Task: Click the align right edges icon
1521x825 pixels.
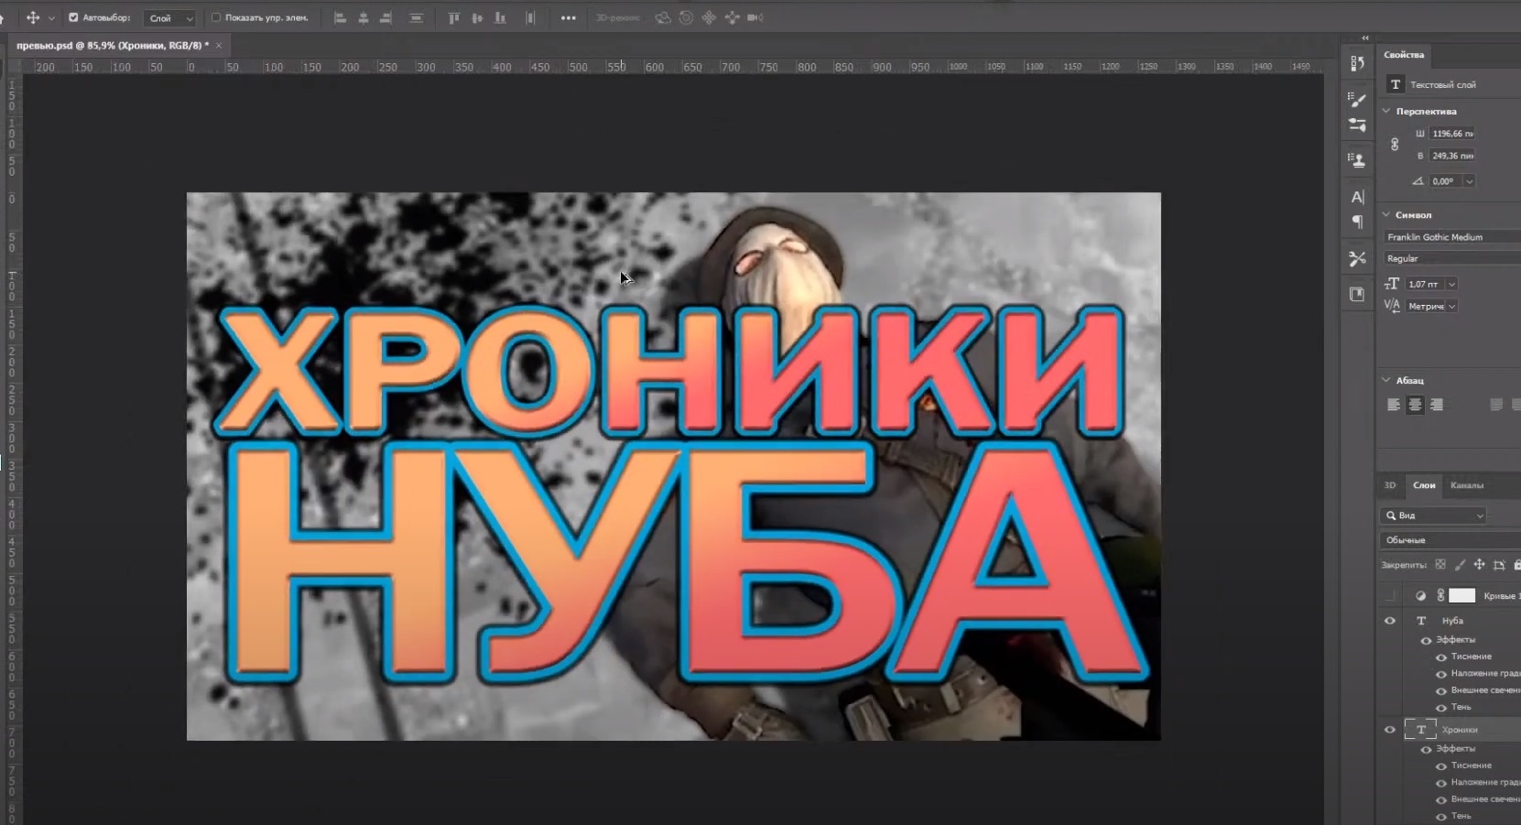Action: (x=386, y=17)
